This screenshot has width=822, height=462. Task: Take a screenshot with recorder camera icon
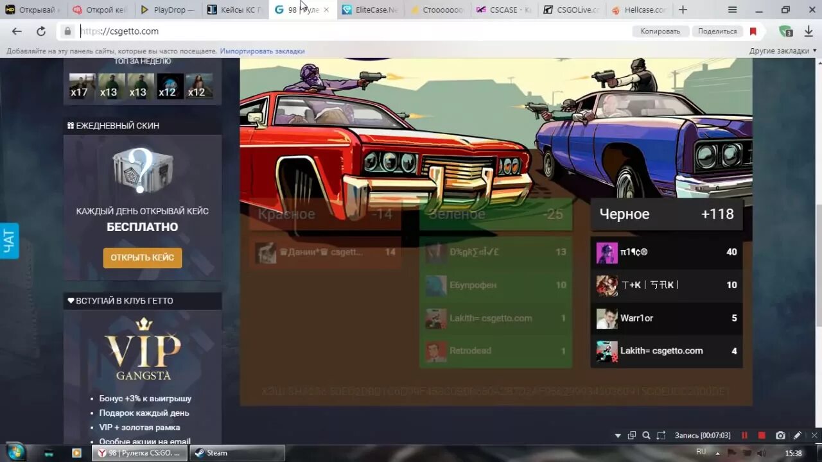[x=780, y=435]
